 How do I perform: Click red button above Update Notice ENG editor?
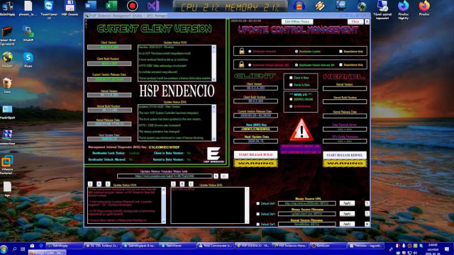(173, 184)
